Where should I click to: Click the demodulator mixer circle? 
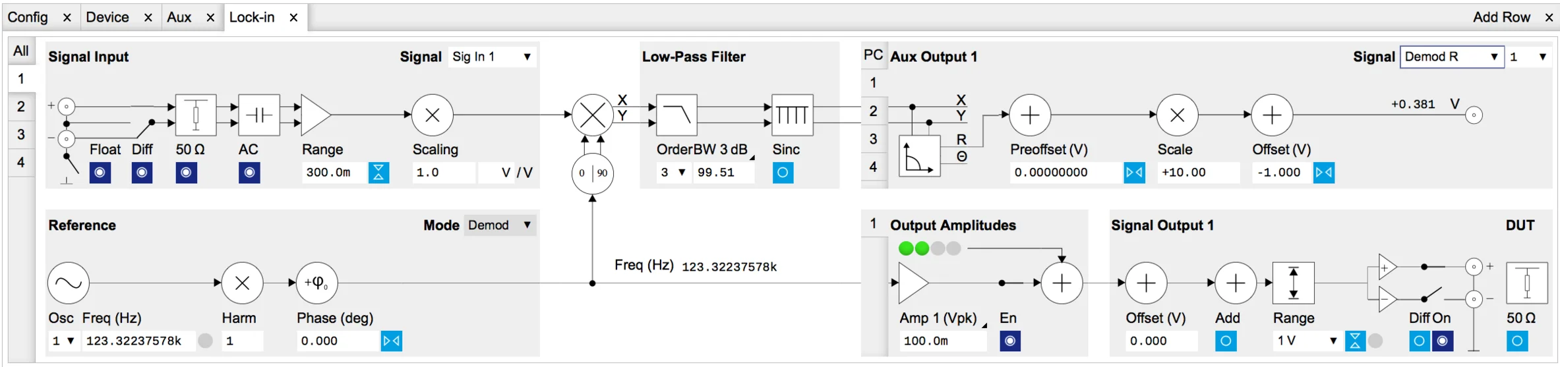[x=593, y=115]
